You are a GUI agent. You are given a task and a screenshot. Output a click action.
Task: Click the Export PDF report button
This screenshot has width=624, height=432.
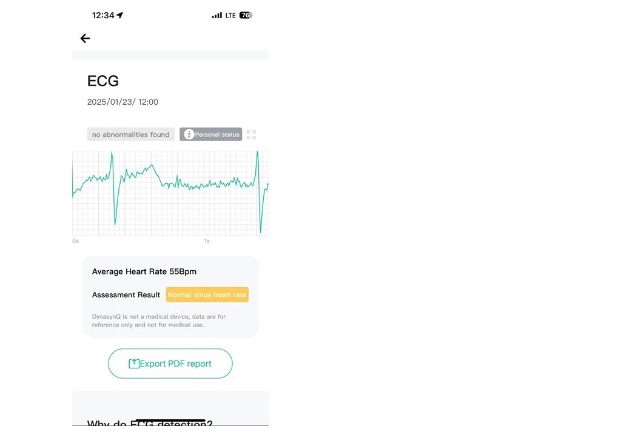[170, 364]
